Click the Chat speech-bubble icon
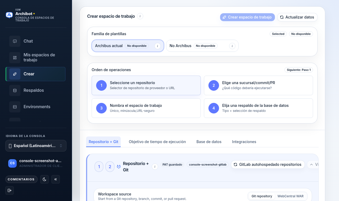 pyautogui.click(x=15, y=41)
